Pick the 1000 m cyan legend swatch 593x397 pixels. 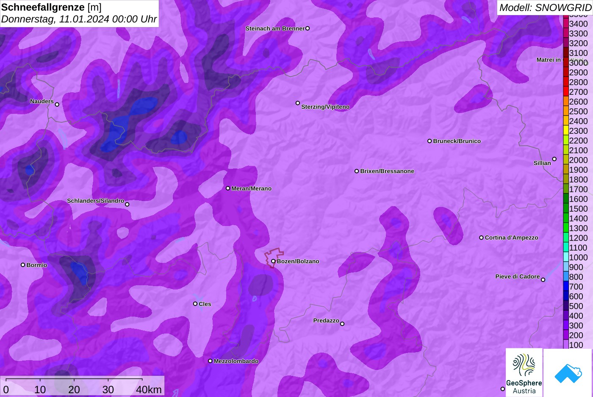coord(566,257)
